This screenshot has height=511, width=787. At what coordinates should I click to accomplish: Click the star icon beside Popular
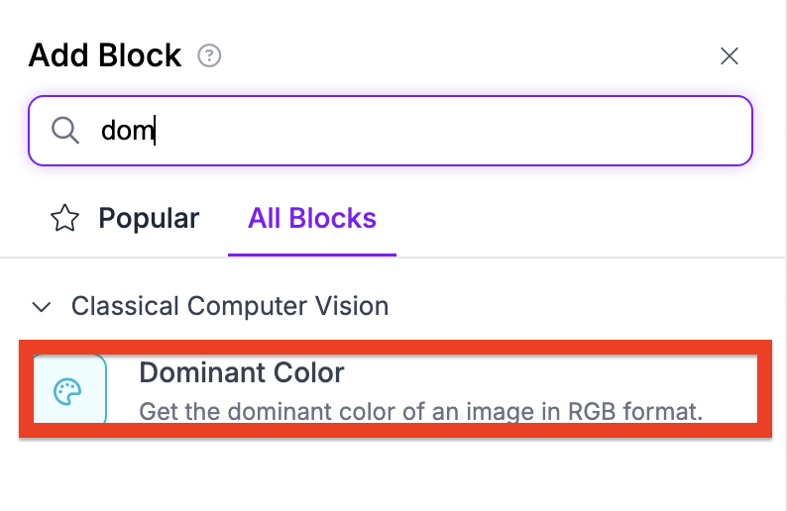pyautogui.click(x=64, y=218)
